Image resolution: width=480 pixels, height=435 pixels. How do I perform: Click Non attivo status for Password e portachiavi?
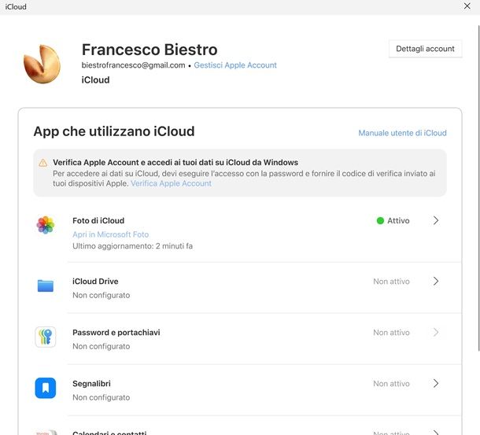(x=391, y=333)
